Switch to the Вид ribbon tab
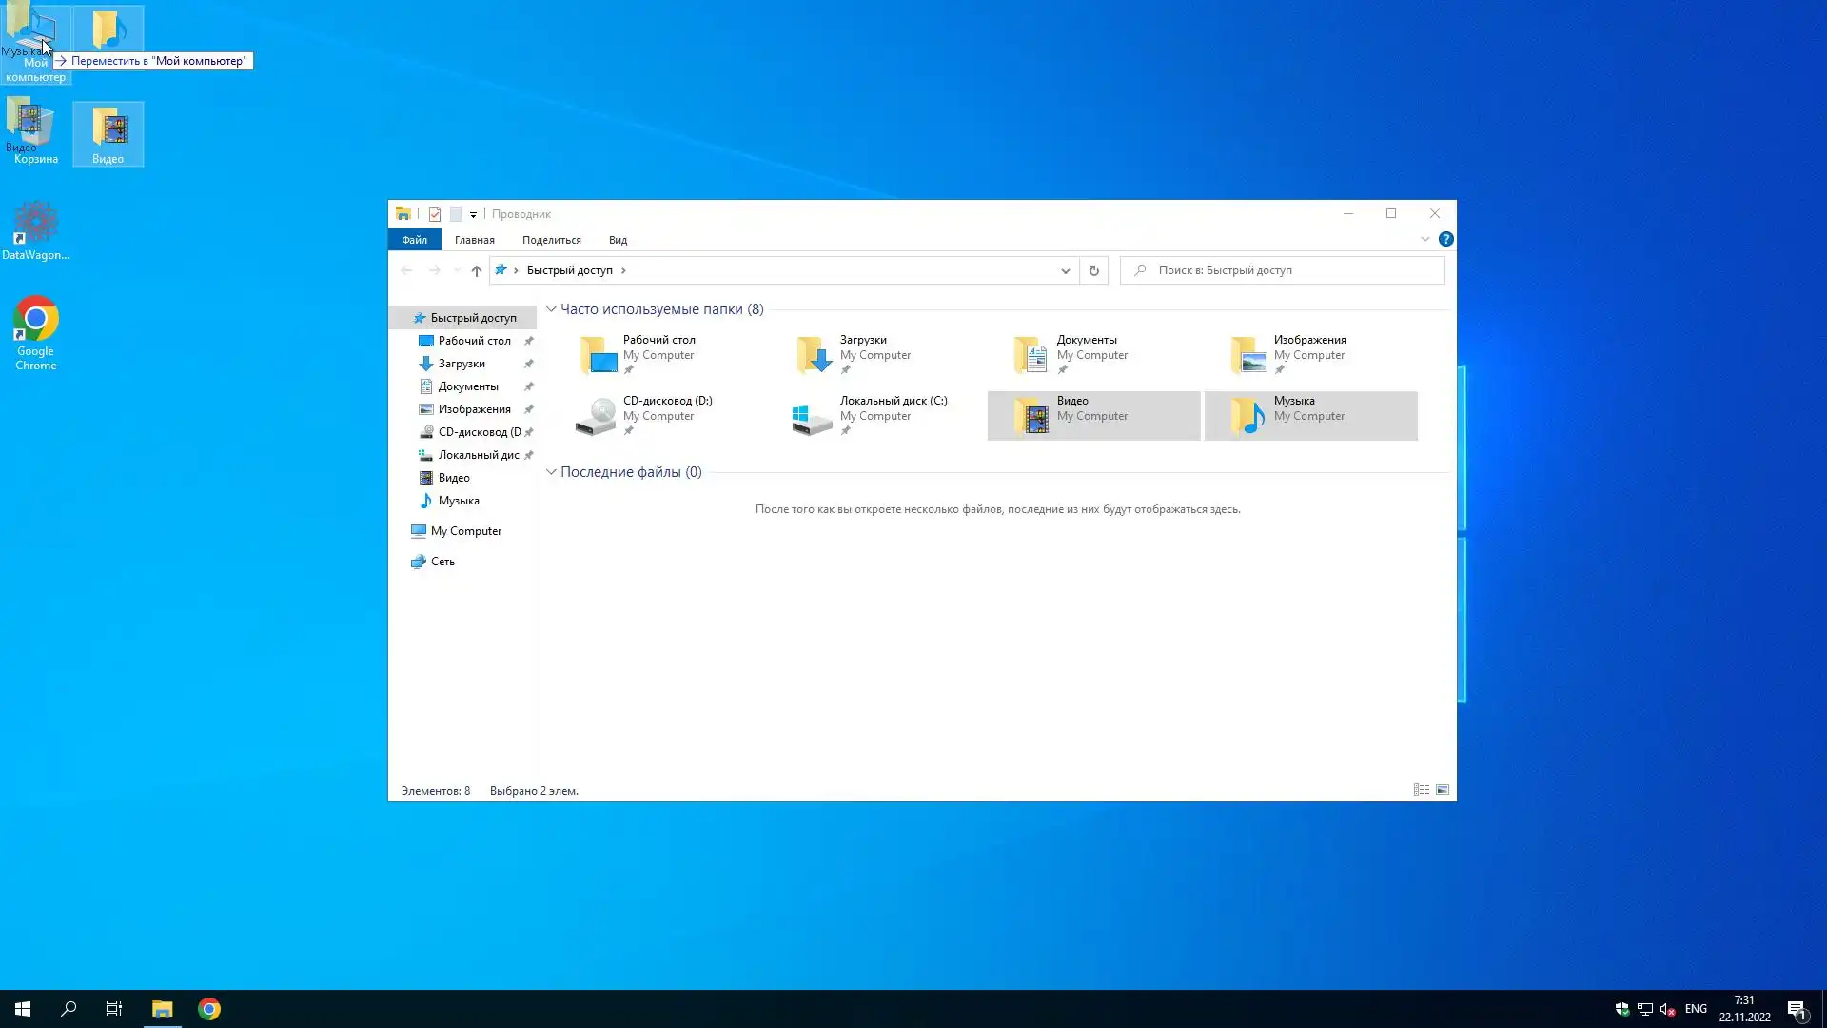Screen dimensions: 1827x1028 618,240
